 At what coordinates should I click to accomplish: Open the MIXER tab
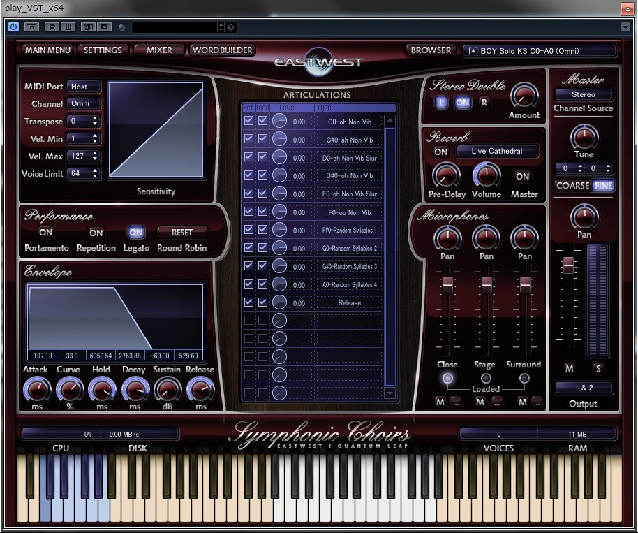[x=159, y=50]
